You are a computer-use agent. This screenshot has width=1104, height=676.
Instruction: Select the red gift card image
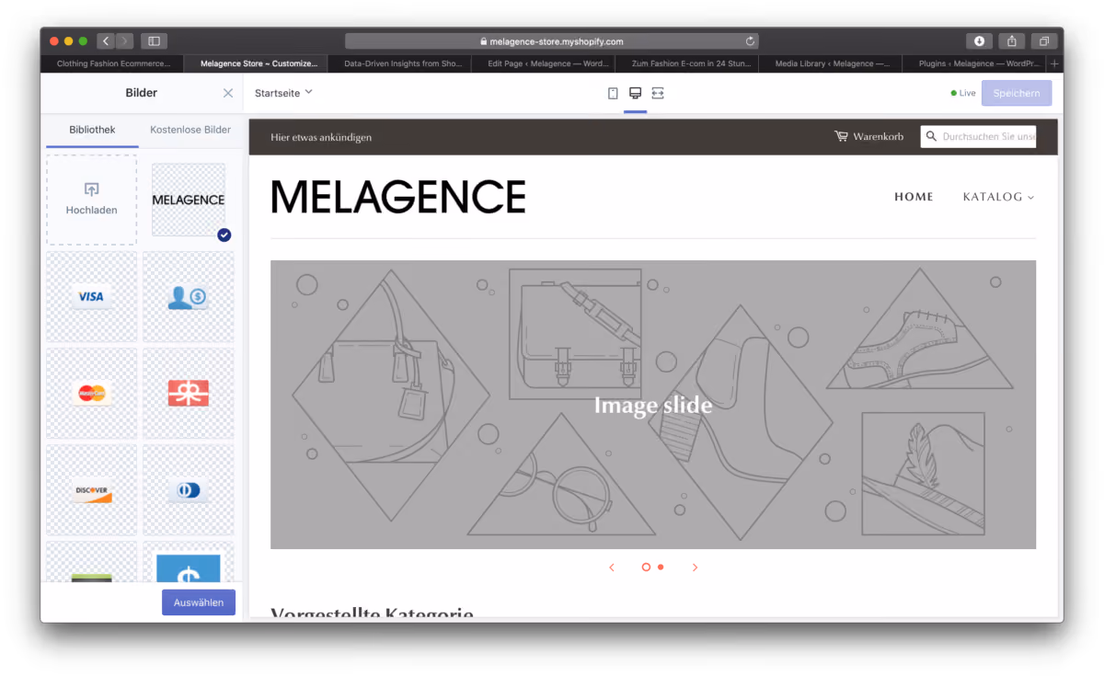pos(189,394)
